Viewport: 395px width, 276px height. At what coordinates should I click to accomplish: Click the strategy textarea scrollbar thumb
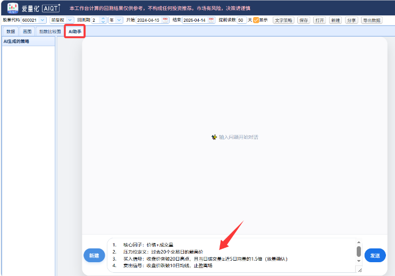pos(359,252)
